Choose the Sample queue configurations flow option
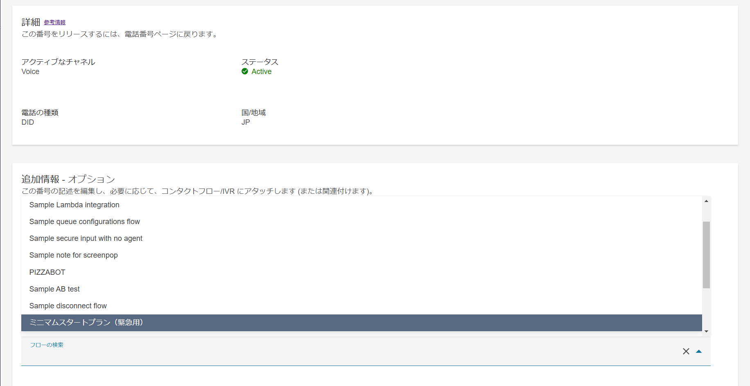The width and height of the screenshot is (750, 386). pyautogui.click(x=84, y=222)
